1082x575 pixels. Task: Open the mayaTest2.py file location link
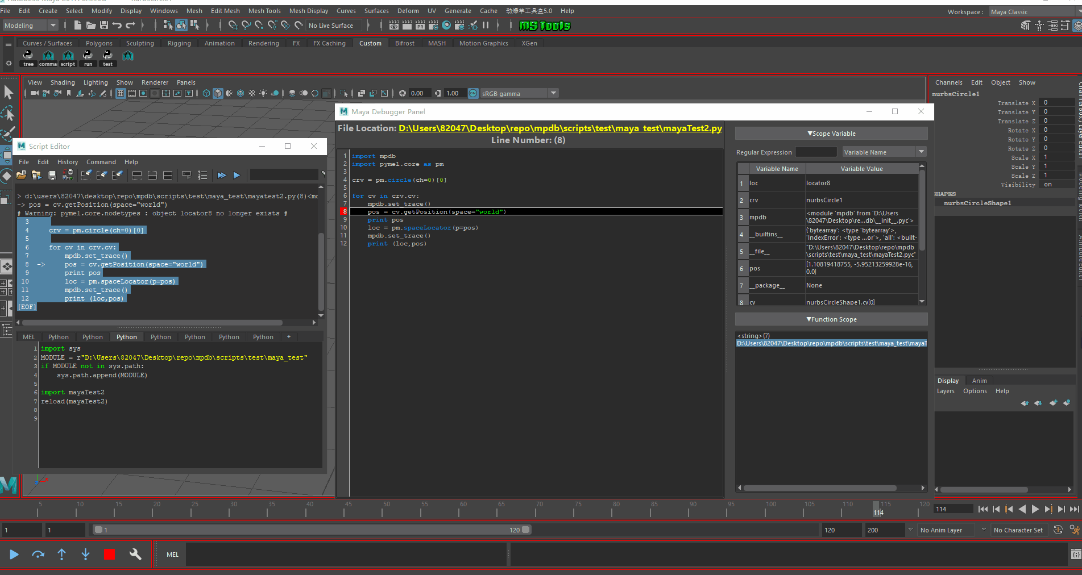[x=560, y=128]
